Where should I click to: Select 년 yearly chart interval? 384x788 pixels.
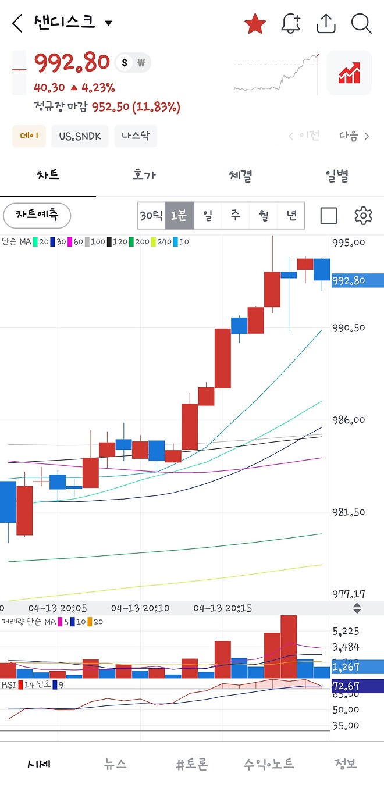click(291, 216)
